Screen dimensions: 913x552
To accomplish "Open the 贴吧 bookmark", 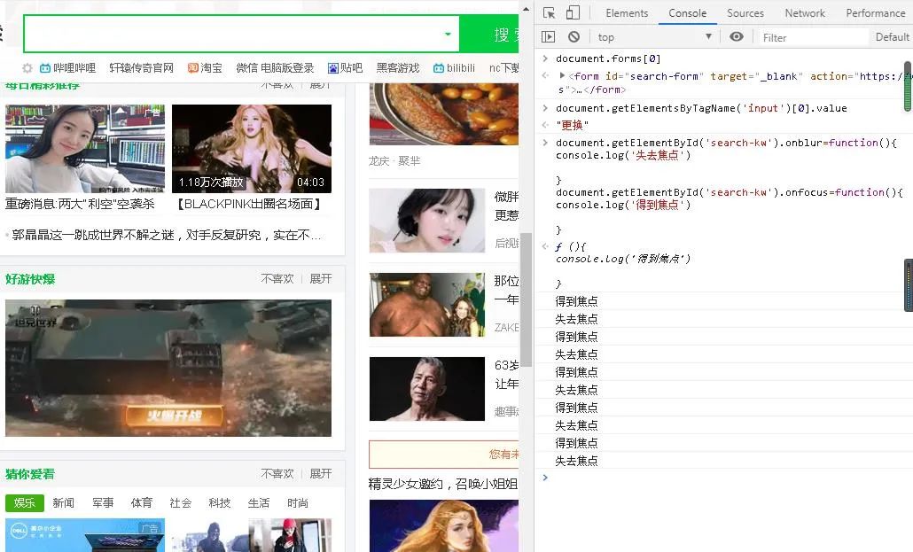I will tap(345, 68).
